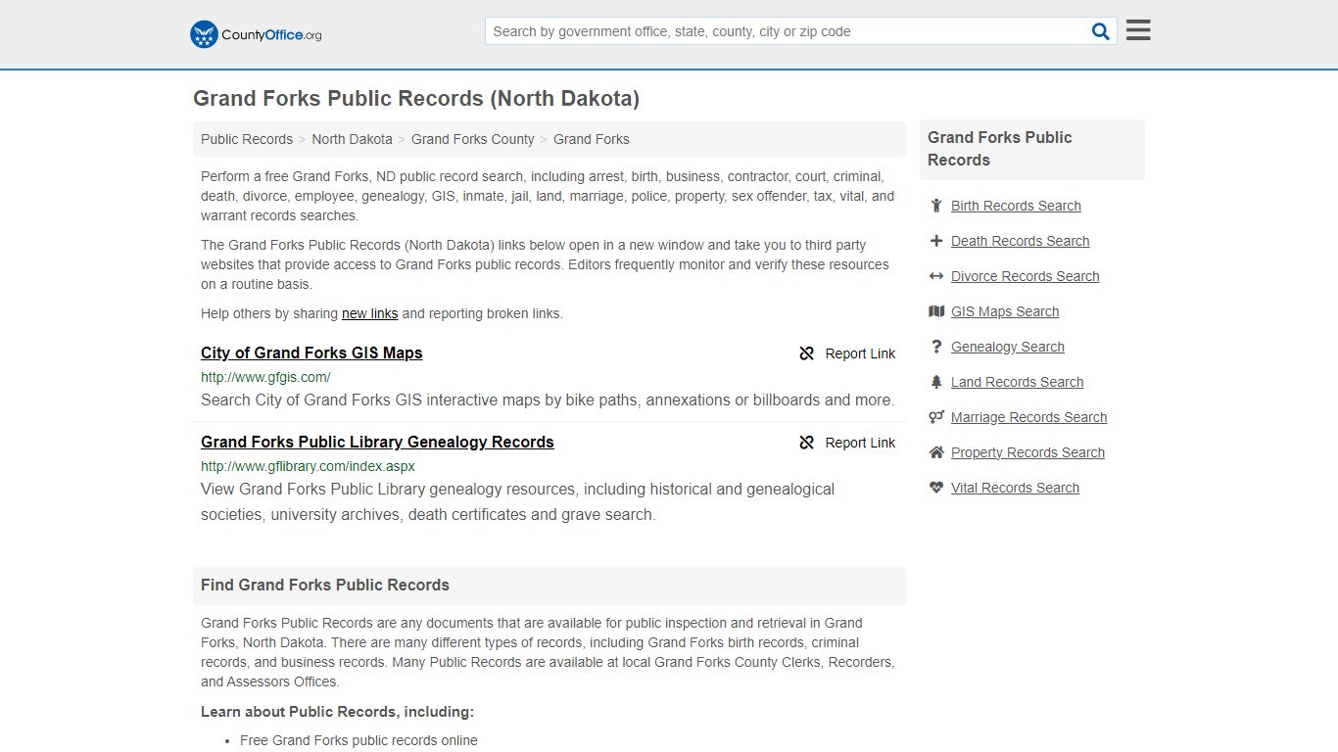Open the Public Records breadcrumb
Viewport: 1338px width, 752px height.
247,139
